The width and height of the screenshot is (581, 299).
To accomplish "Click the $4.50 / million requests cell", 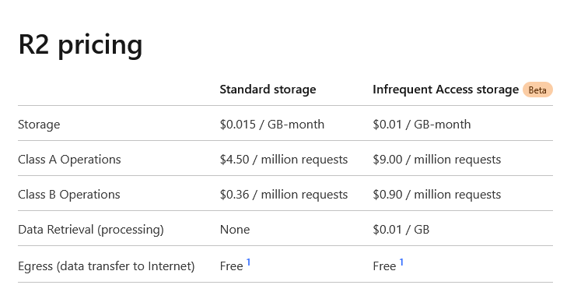I will pyautogui.click(x=284, y=160).
